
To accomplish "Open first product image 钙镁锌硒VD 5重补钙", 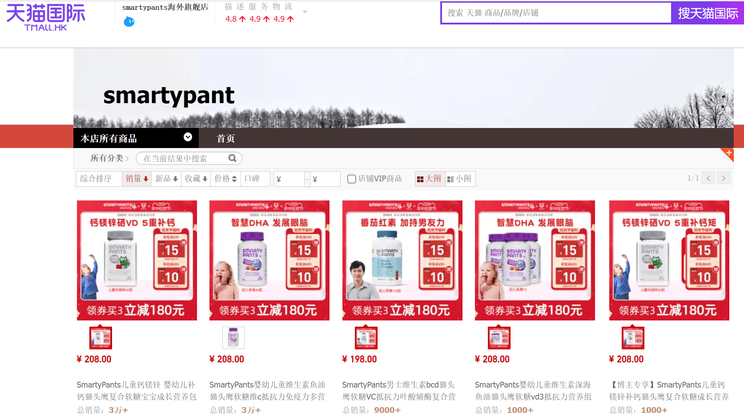I will tap(137, 260).
